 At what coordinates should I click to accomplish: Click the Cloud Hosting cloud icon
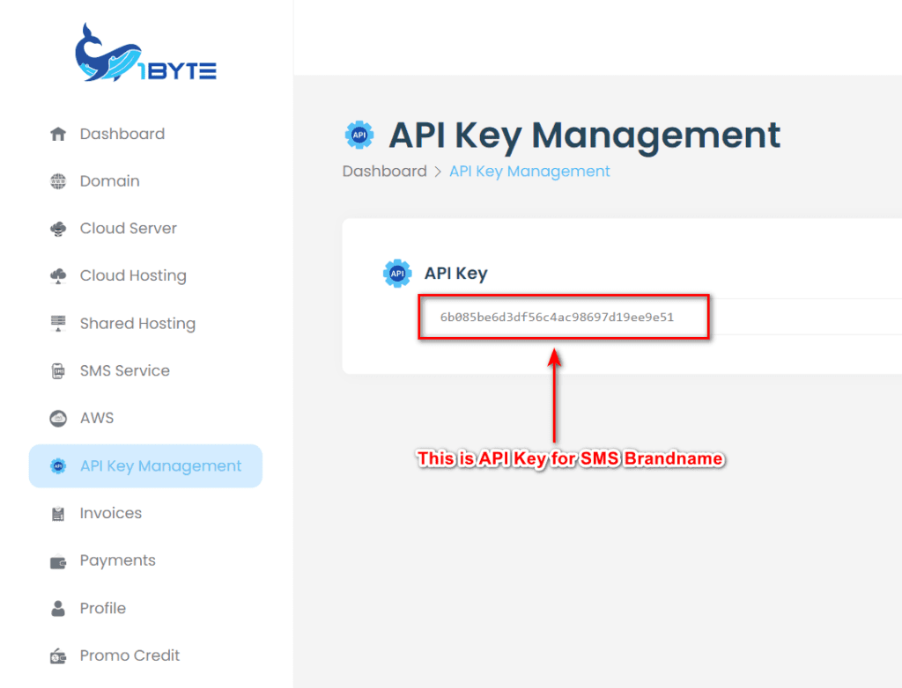(58, 275)
